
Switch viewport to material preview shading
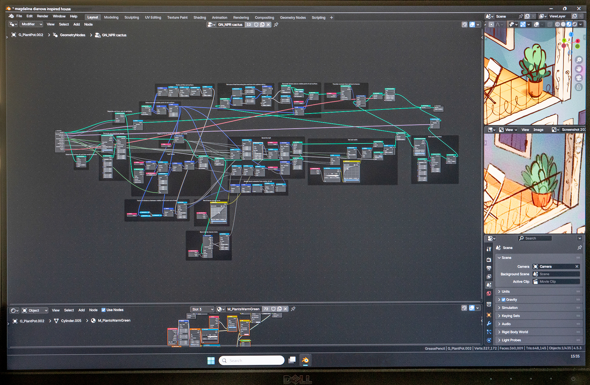569,24
